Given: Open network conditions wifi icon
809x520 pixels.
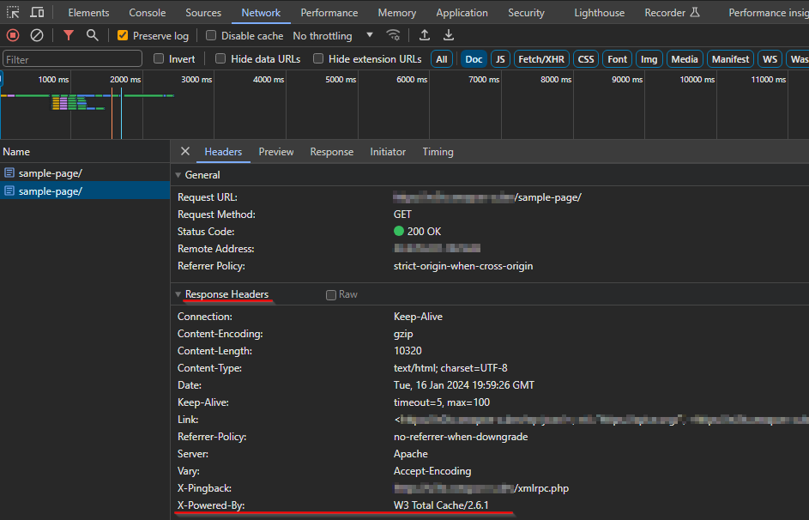Looking at the screenshot, I should [393, 35].
